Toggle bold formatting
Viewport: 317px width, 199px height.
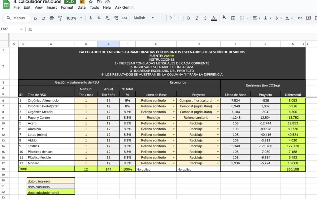point(188,18)
